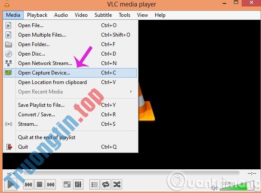Viewport: 261px width, 193px height.
Task: Click the Open Multiple Files icon
Action: pyautogui.click(x=8, y=35)
